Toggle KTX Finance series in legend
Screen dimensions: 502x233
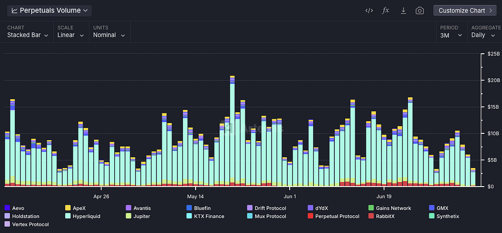point(205,216)
